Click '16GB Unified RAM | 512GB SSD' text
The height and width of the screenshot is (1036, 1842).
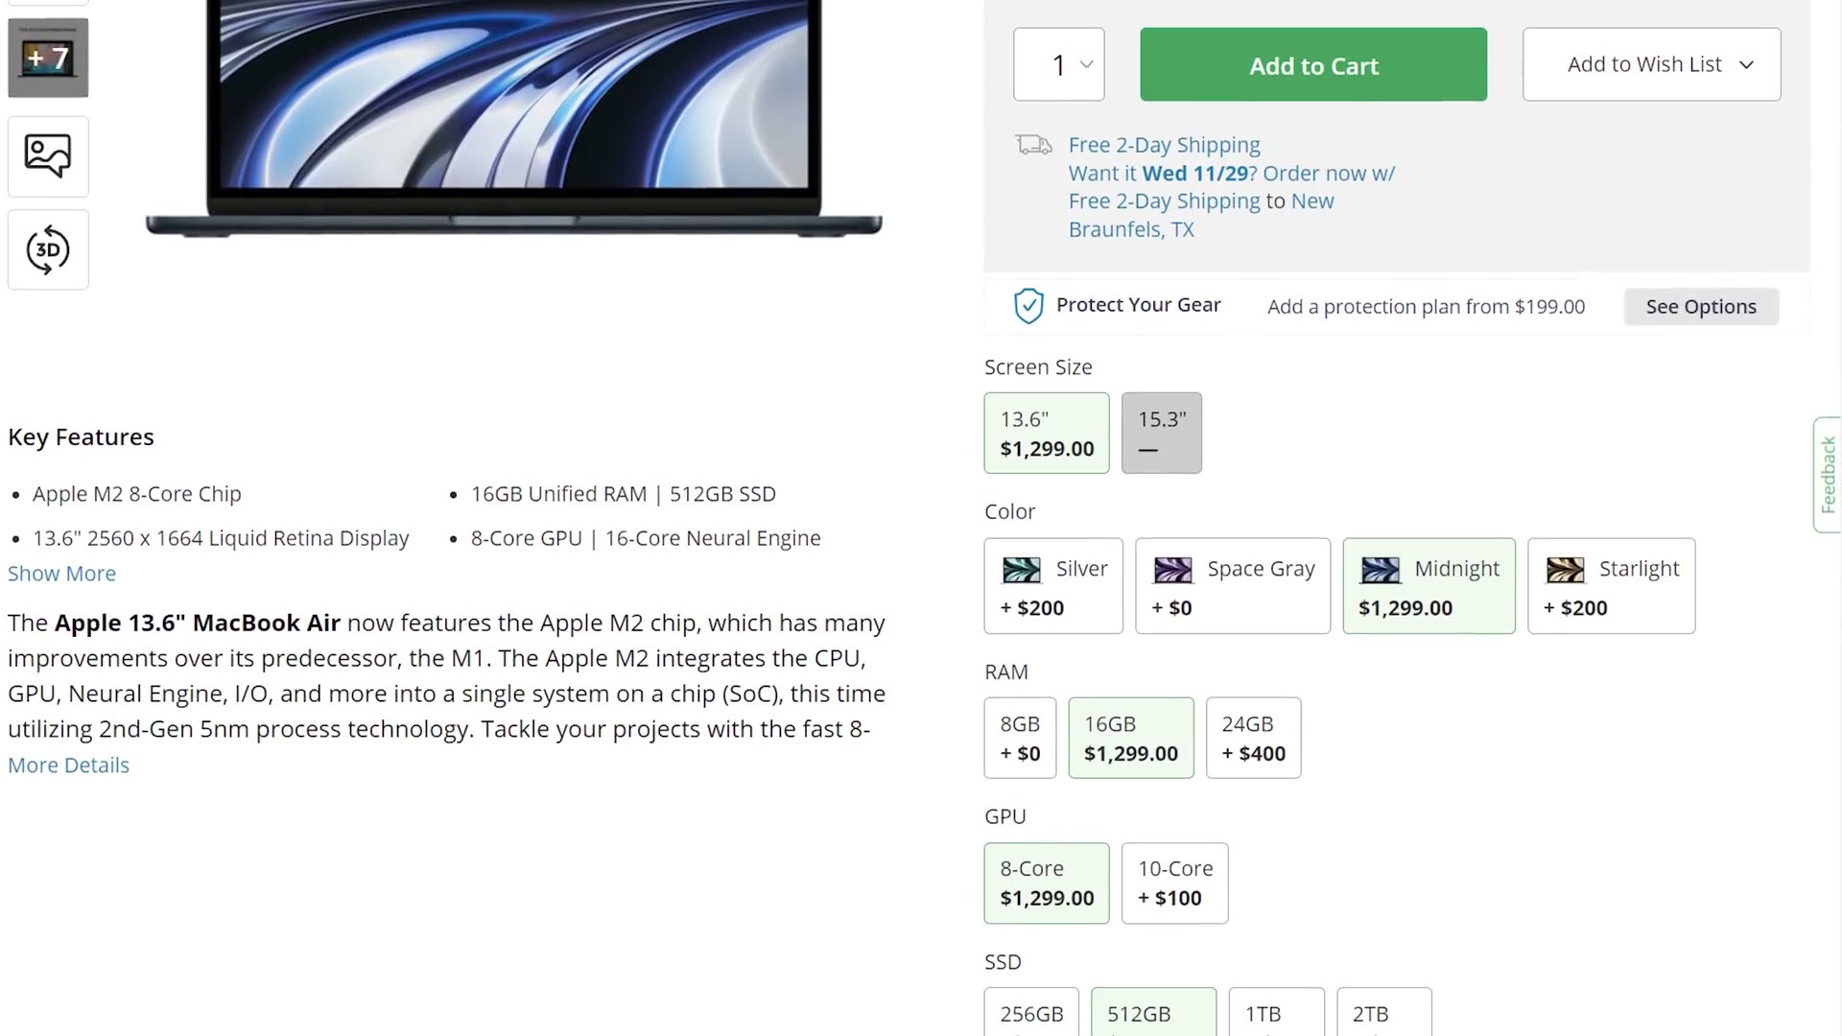pos(624,494)
